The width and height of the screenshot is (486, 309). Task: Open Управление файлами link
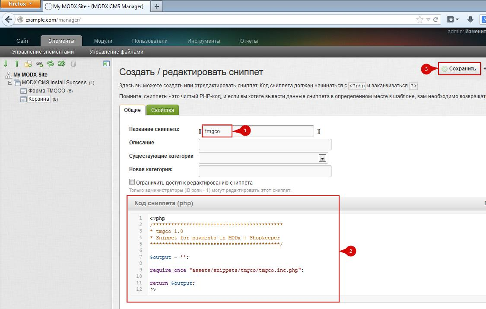pyautogui.click(x=116, y=52)
